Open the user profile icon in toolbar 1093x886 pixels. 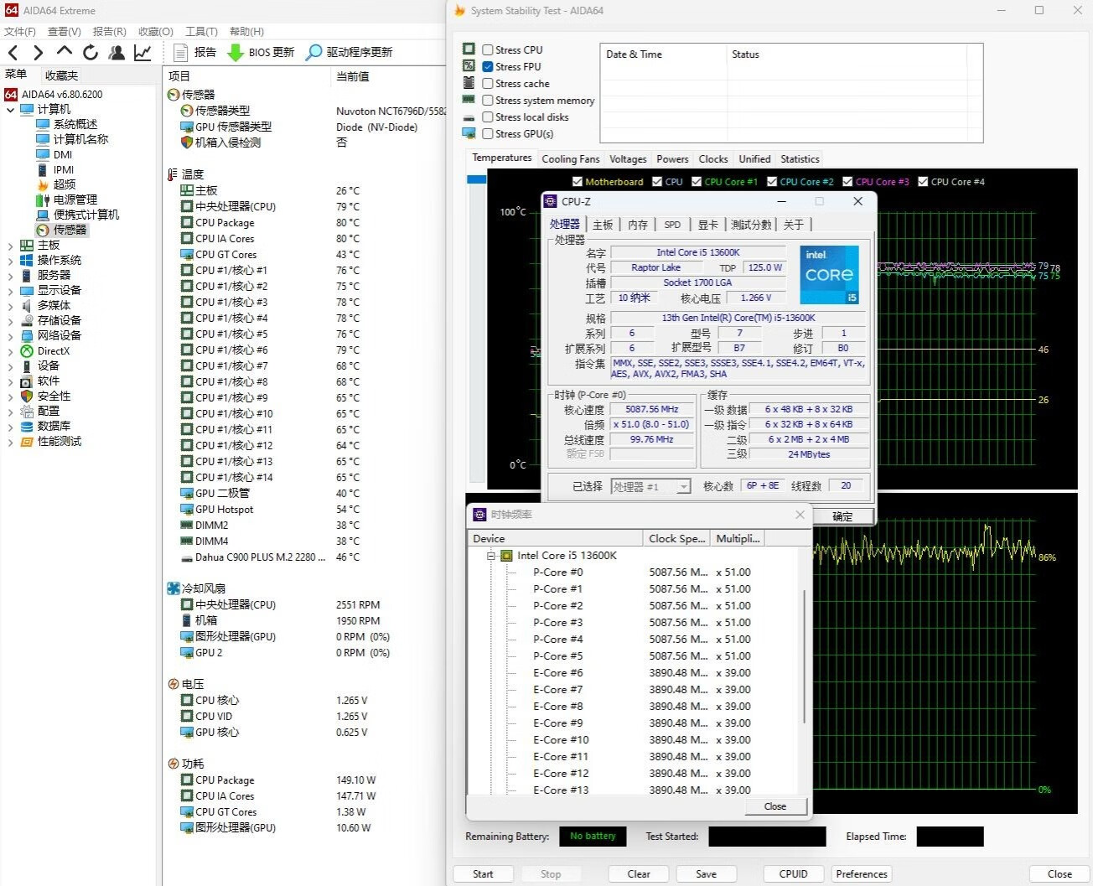click(117, 53)
